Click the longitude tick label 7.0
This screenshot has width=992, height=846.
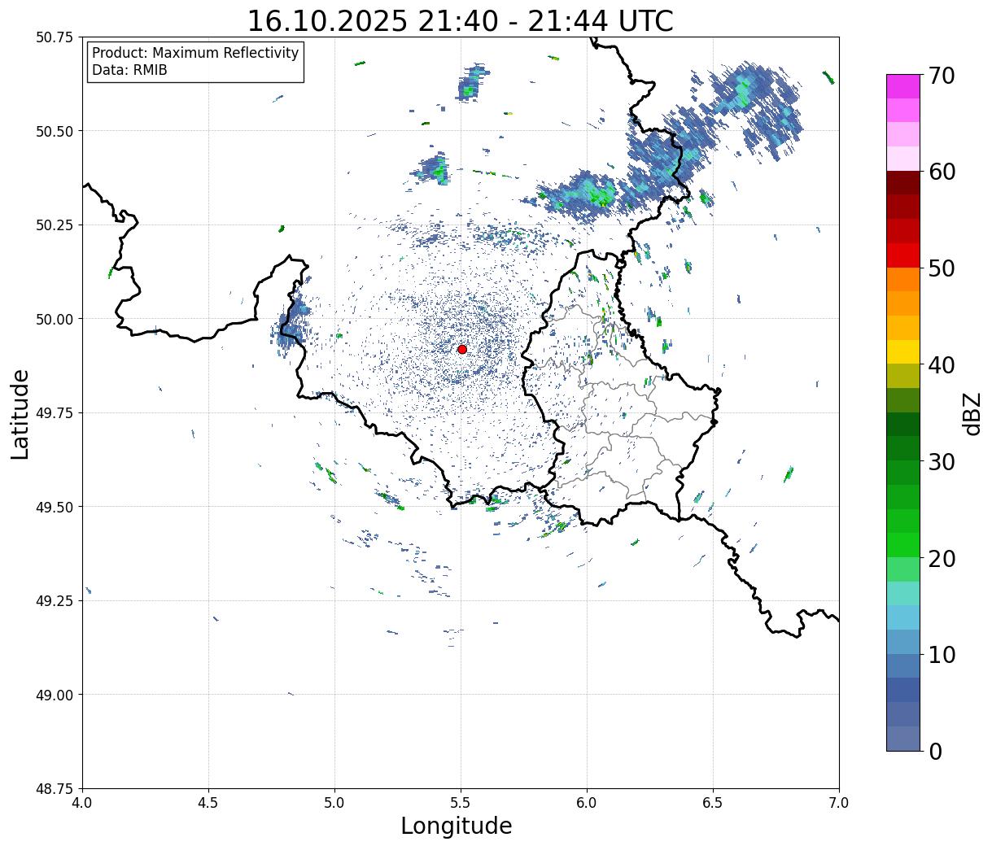click(839, 803)
